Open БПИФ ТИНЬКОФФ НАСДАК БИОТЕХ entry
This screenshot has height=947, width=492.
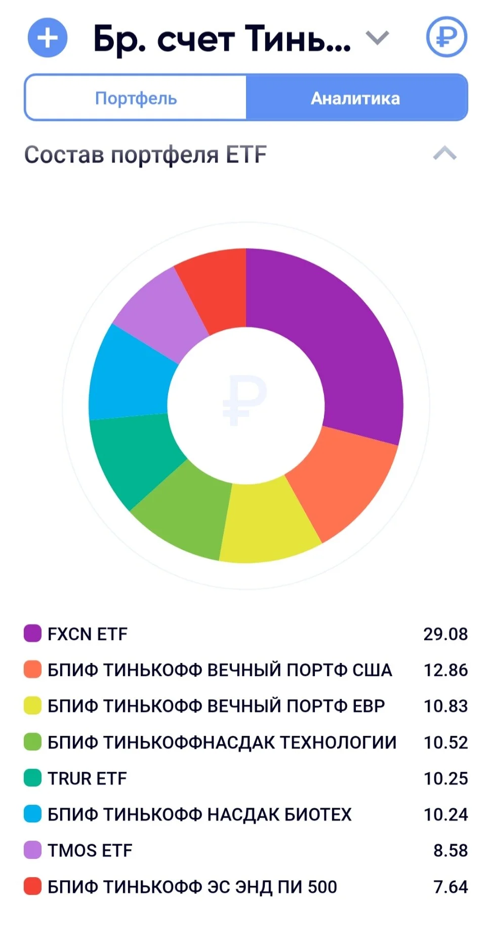point(246,814)
